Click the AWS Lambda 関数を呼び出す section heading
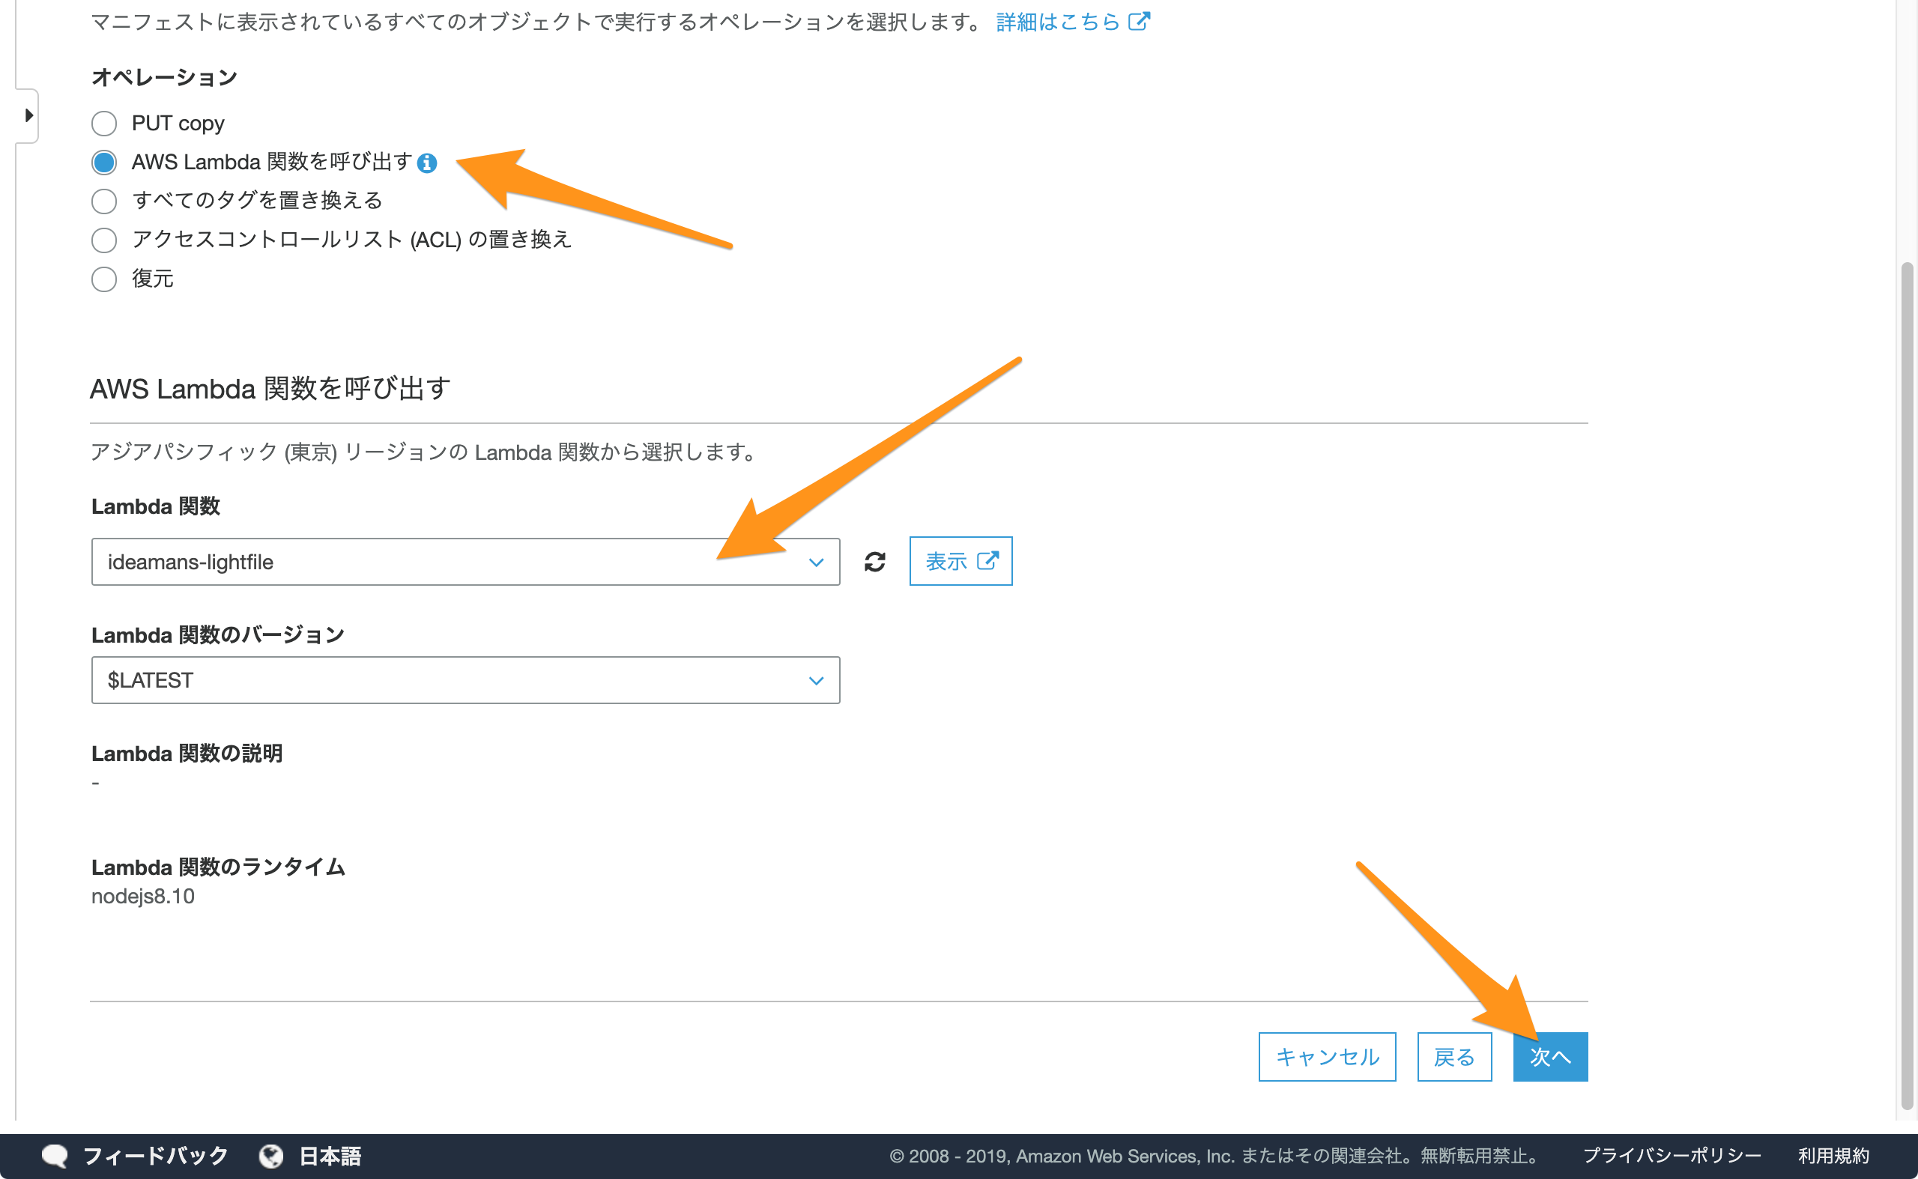 [x=270, y=388]
